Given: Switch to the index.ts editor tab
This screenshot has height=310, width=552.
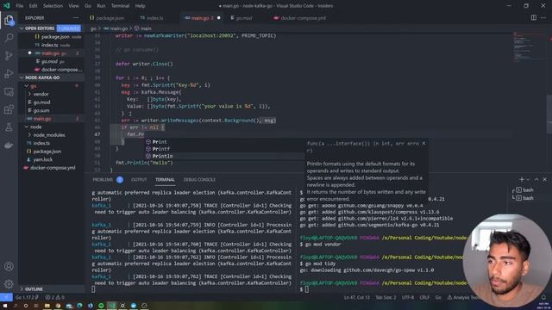Looking at the screenshot, I should pos(152,18).
